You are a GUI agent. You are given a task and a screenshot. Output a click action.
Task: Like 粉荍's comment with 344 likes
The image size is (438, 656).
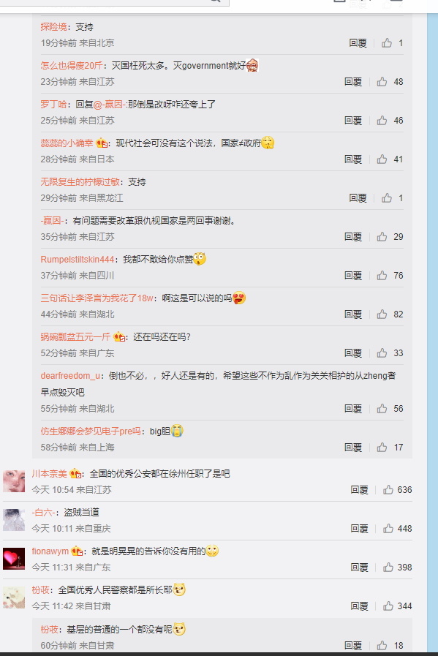(x=388, y=606)
